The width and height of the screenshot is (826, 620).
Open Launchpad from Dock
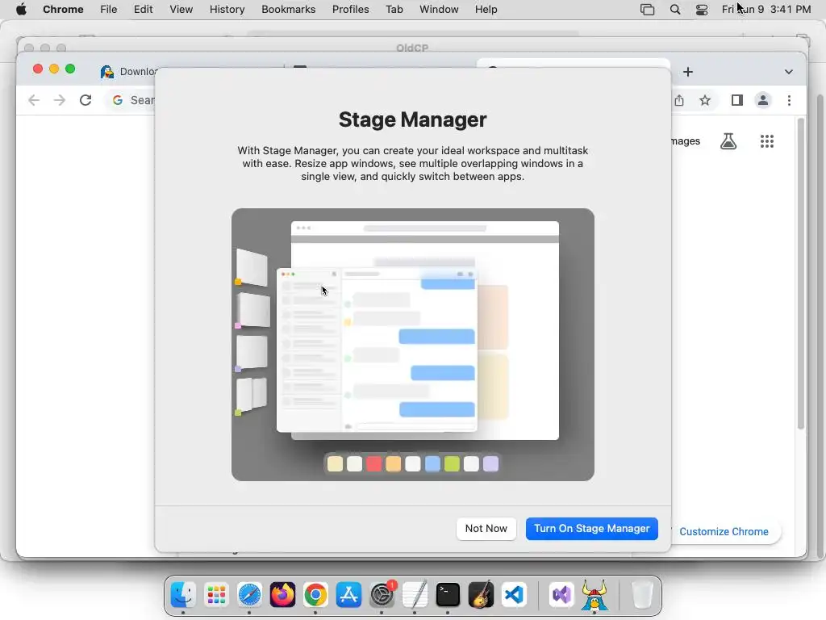(216, 595)
